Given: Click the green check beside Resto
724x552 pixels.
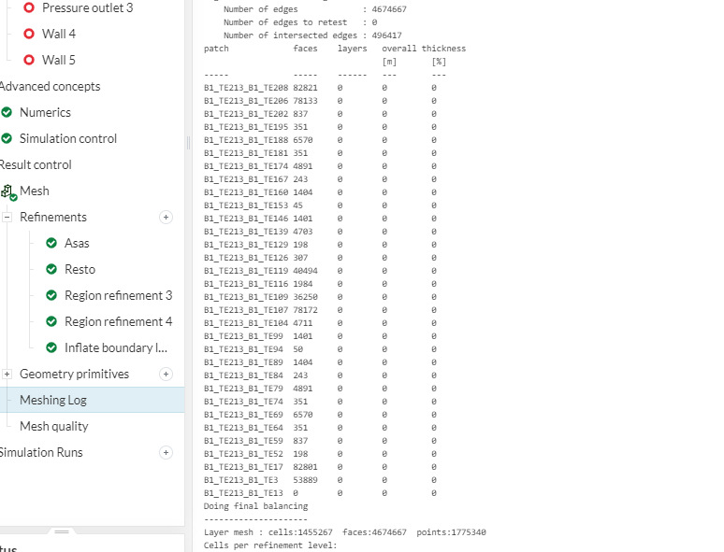Looking at the screenshot, I should (x=51, y=269).
